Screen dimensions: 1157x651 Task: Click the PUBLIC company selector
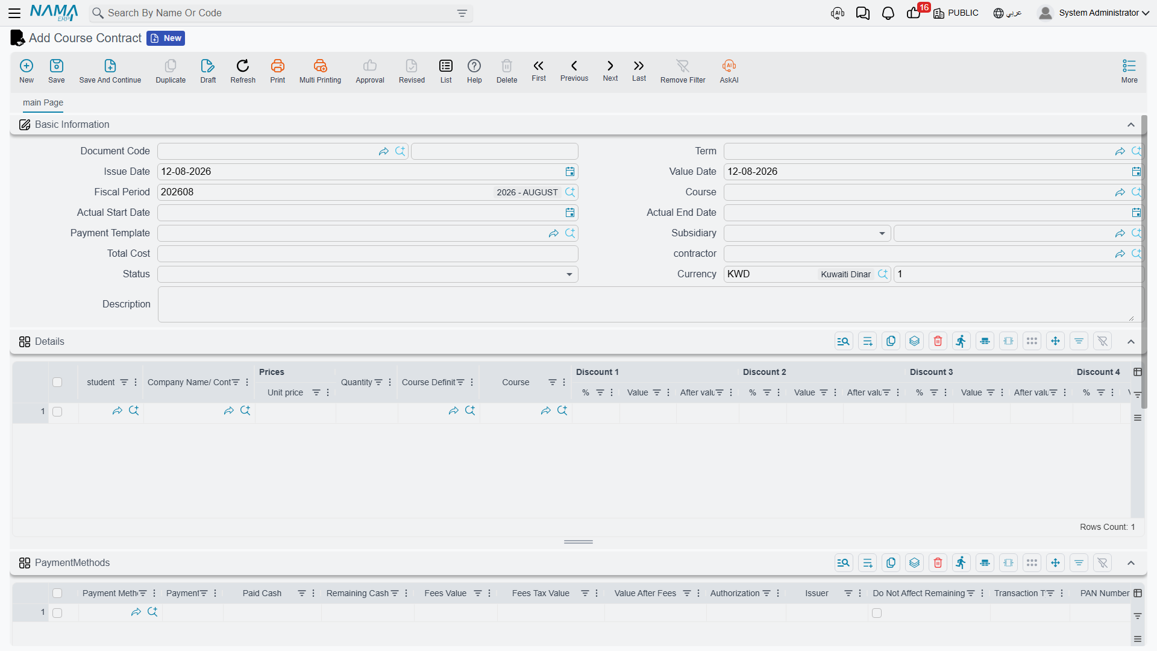[956, 13]
